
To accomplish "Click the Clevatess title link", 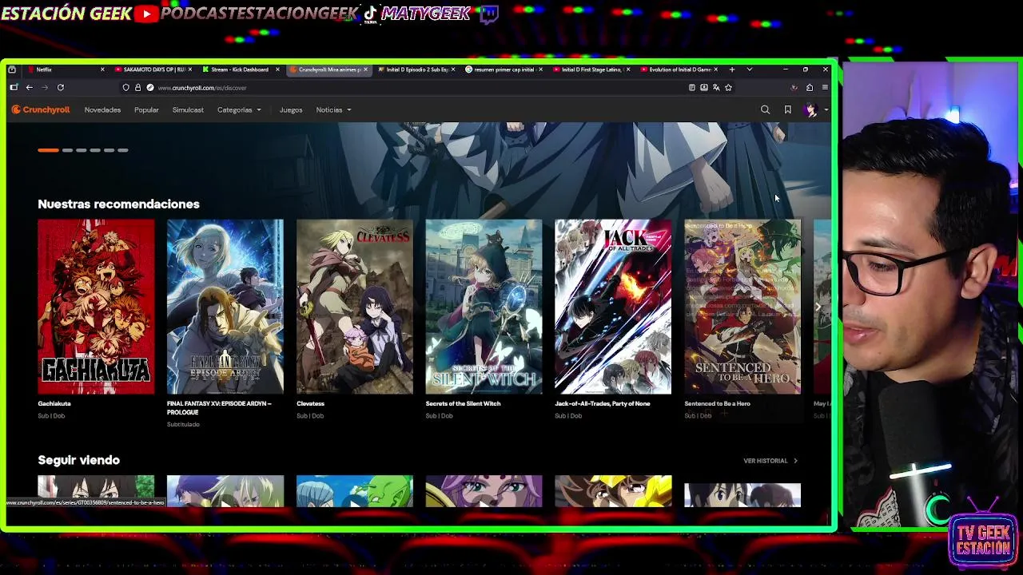I will coord(310,403).
